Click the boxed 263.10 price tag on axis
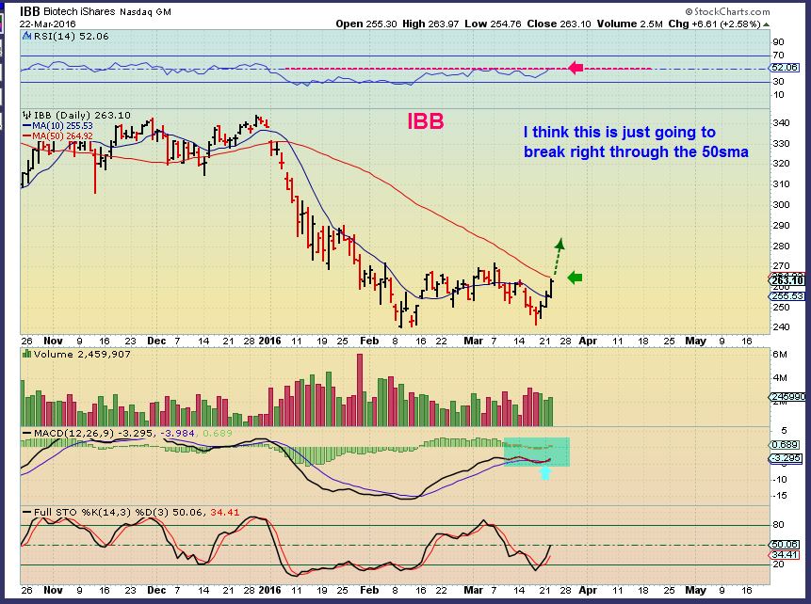Viewport: 811px width, 604px height. [x=787, y=280]
